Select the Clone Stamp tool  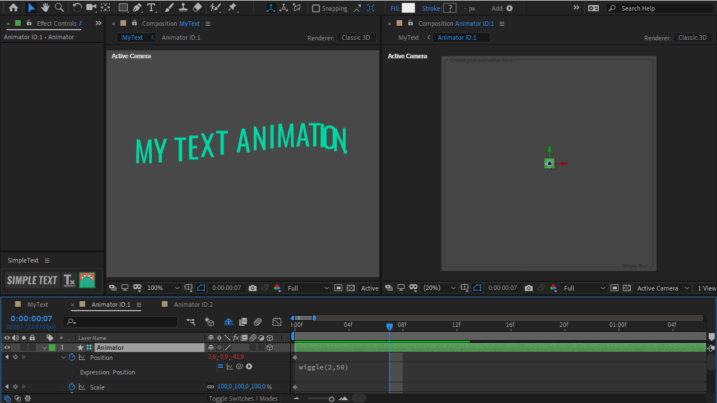point(183,8)
